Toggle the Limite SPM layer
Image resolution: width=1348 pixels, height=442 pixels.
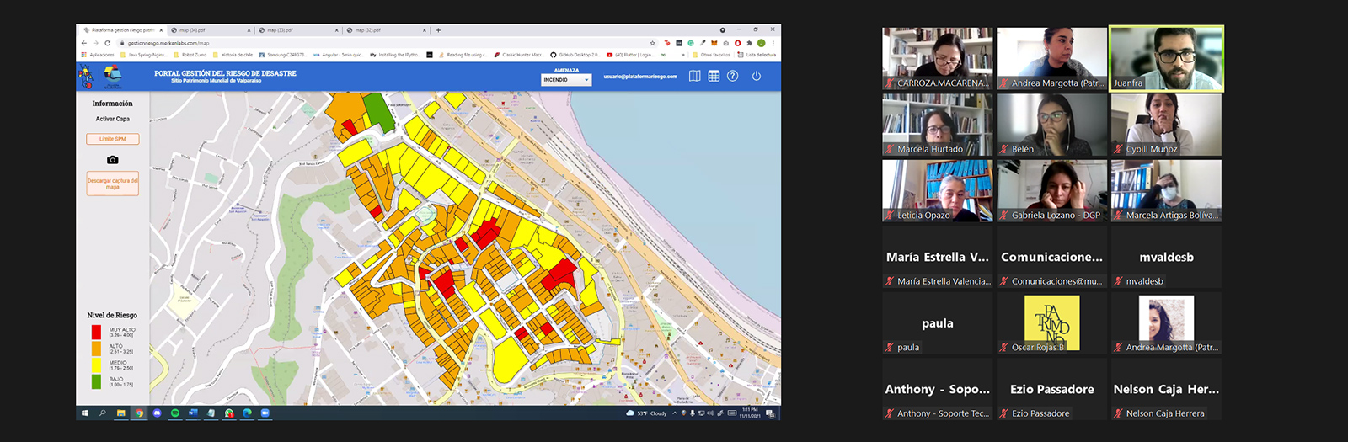[x=113, y=139]
